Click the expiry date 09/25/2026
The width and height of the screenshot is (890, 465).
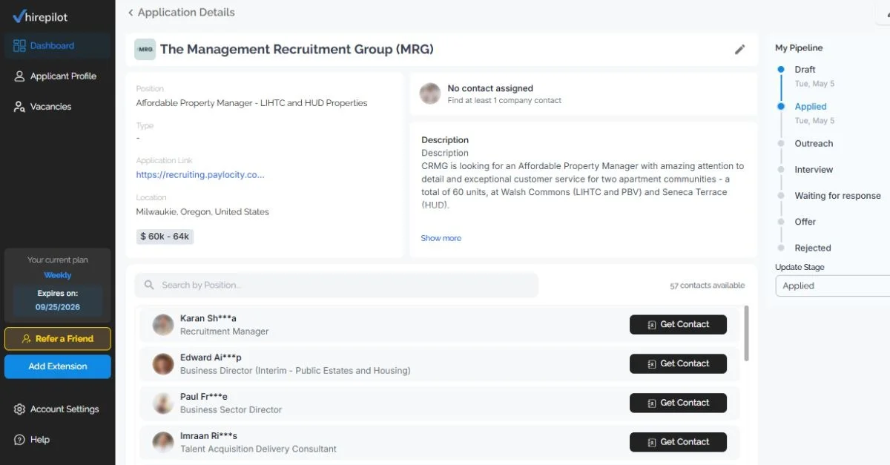pos(58,307)
